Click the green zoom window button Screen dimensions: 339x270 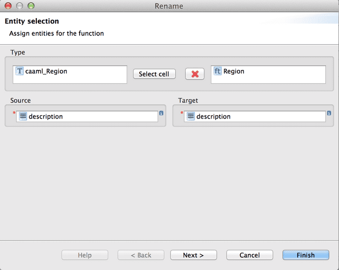pos(30,6)
